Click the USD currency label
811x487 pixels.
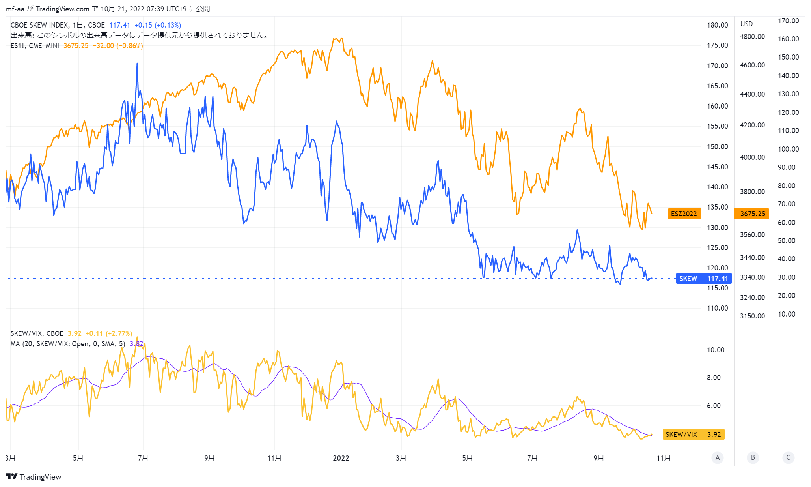(746, 24)
